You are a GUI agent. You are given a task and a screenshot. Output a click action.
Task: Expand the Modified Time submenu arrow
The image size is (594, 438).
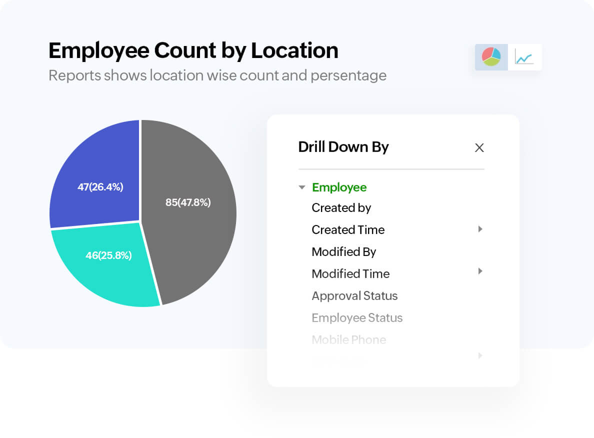tap(480, 271)
